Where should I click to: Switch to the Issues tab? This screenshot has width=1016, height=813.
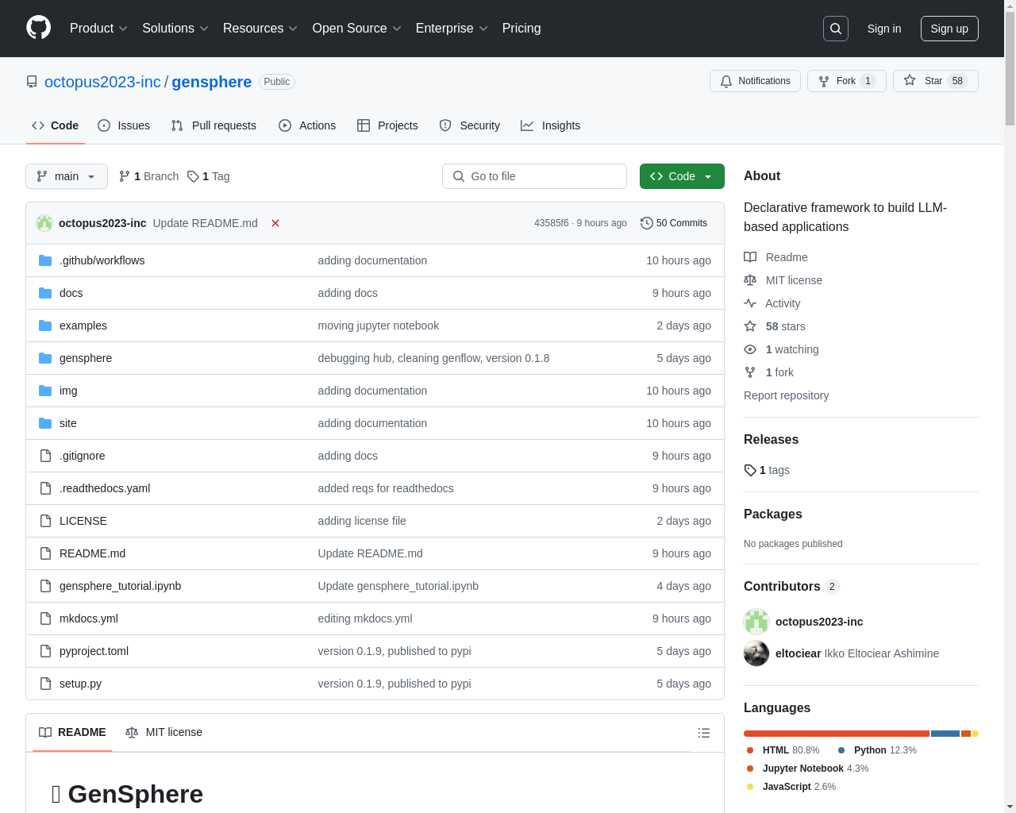point(124,125)
